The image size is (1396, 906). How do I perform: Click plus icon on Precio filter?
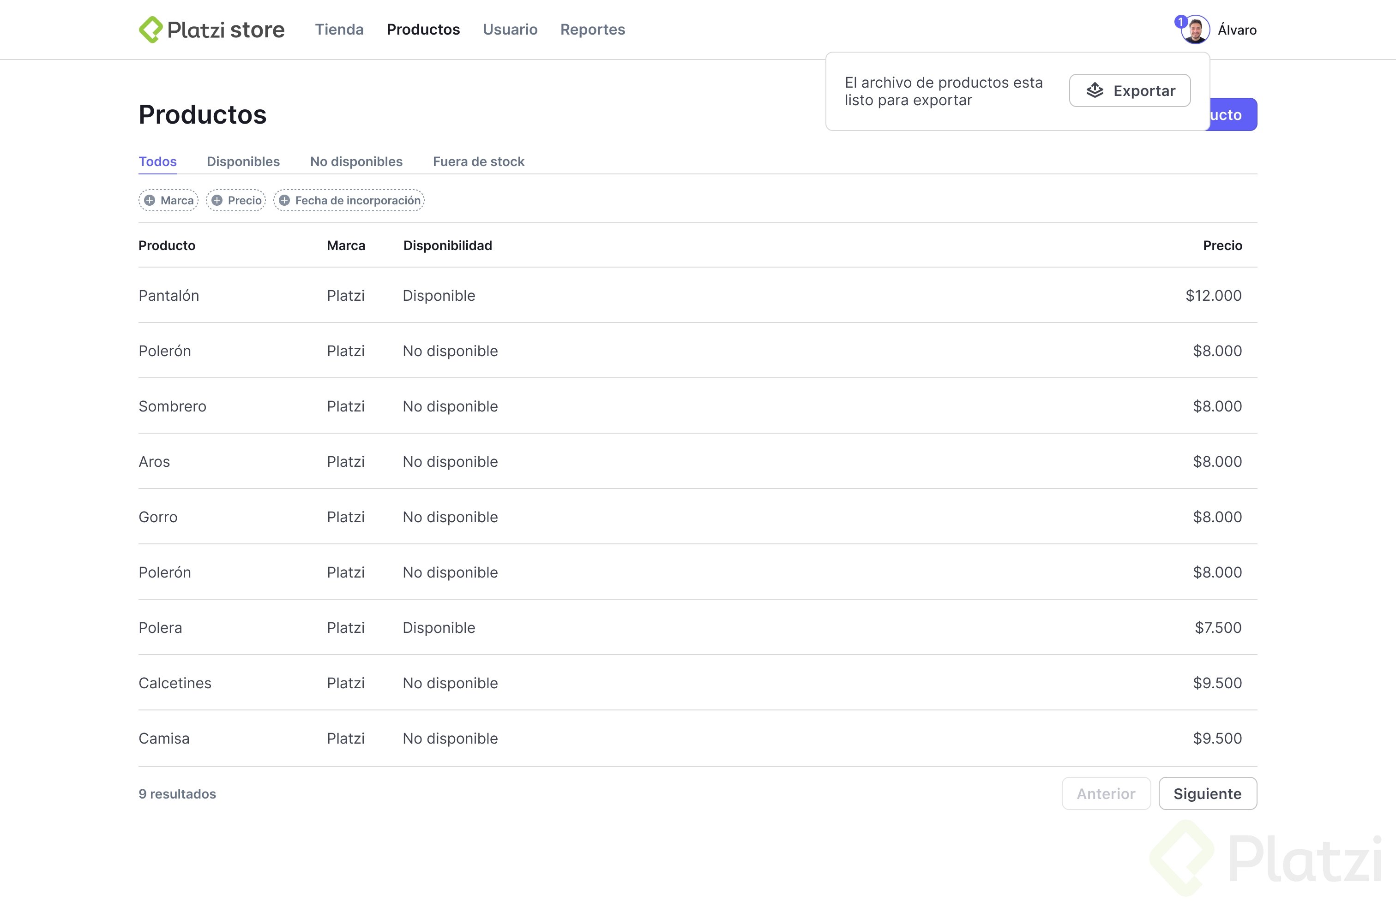[217, 200]
